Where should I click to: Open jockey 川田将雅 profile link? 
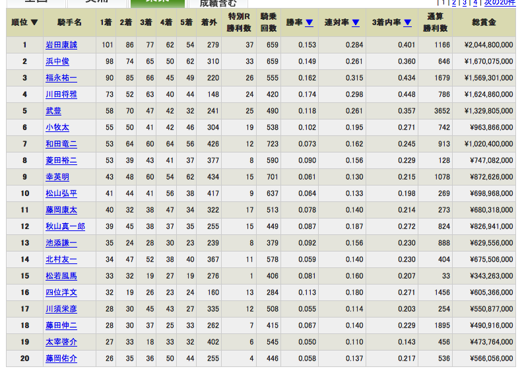point(61,94)
